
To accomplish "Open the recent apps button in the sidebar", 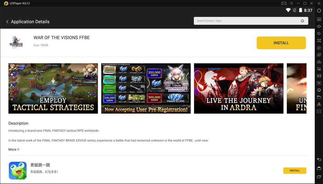I will 319,176.
